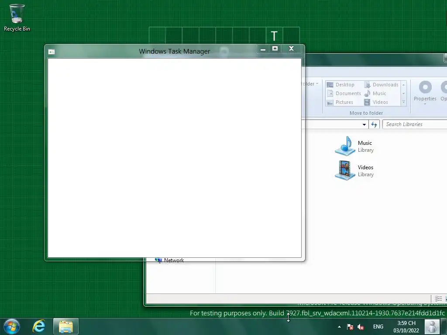
Task: Select Network in Explorer navigation pane
Action: pyautogui.click(x=169, y=260)
